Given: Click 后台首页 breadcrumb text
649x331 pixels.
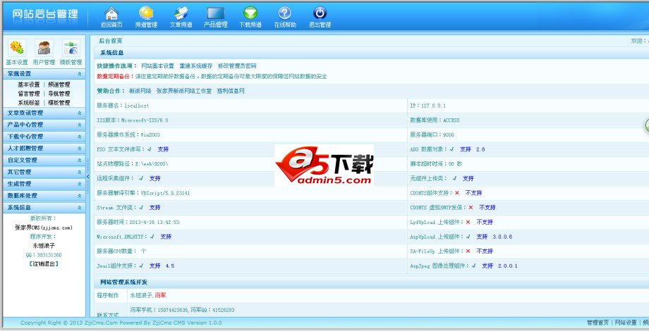Looking at the screenshot, I should (x=111, y=41).
